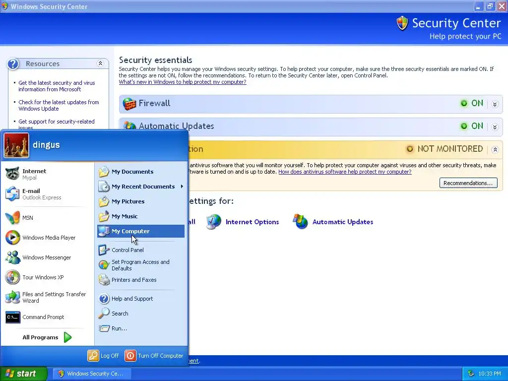This screenshot has width=508, height=381.
Task: Open the MSN butterfly icon
Action: (x=12, y=218)
